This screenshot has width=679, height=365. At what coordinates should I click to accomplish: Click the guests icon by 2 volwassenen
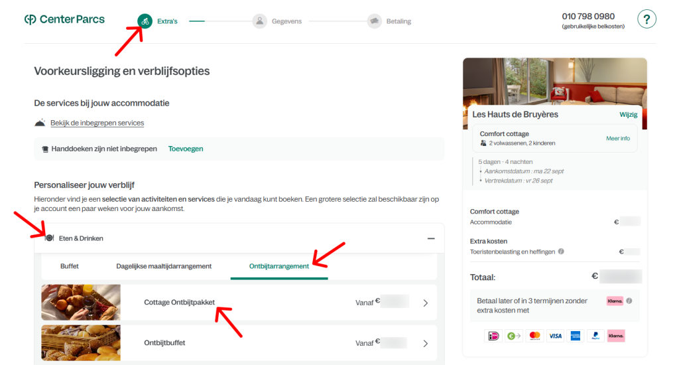point(483,143)
